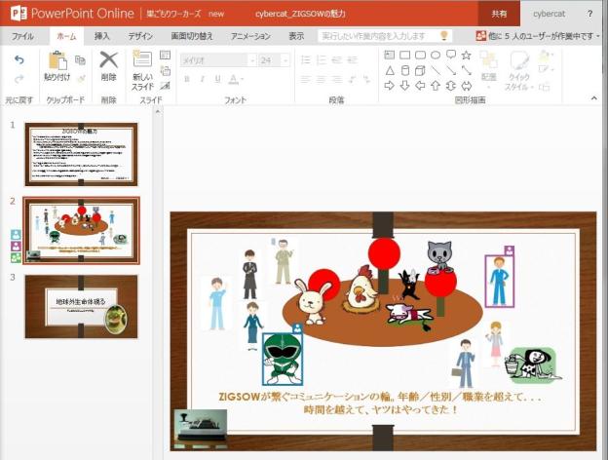Click the cybercat_ZIGSOWの魅力 file name

click(300, 14)
